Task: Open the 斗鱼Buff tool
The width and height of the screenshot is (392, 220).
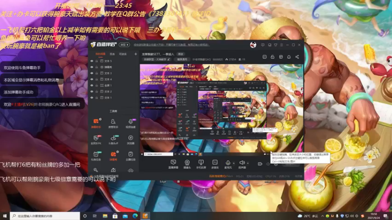Action: (113, 140)
